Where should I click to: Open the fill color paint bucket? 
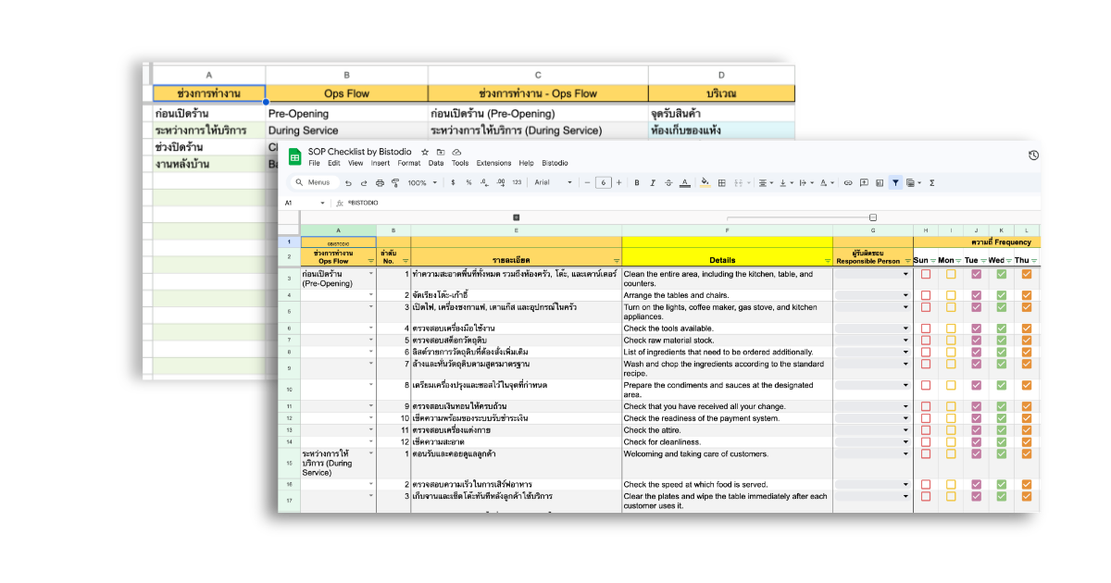coord(705,183)
